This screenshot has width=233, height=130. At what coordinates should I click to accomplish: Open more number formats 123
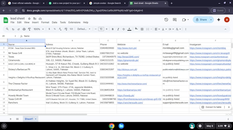pyautogui.click(x=71, y=29)
